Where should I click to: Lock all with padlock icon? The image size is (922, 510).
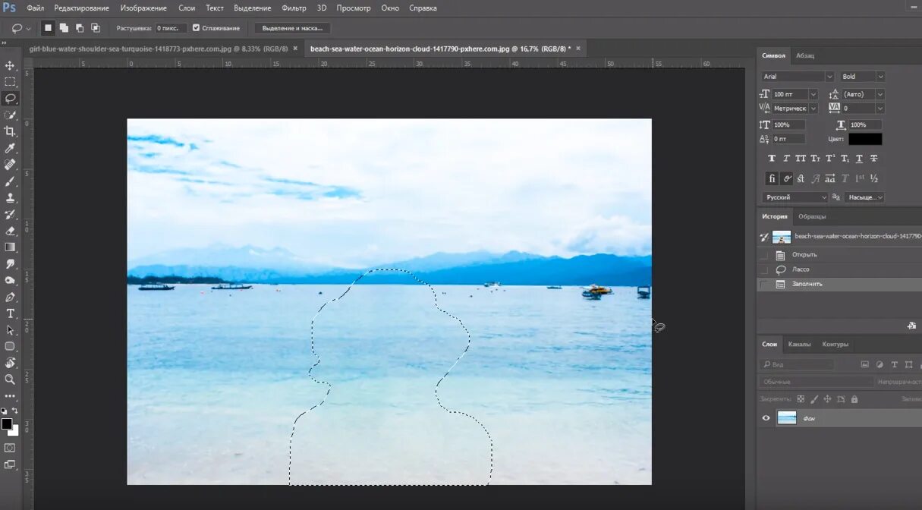tap(854, 399)
